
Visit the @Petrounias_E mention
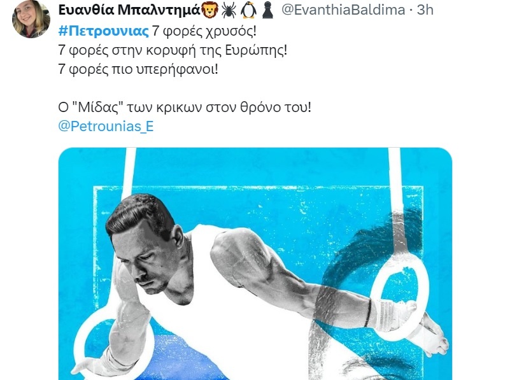pos(106,126)
